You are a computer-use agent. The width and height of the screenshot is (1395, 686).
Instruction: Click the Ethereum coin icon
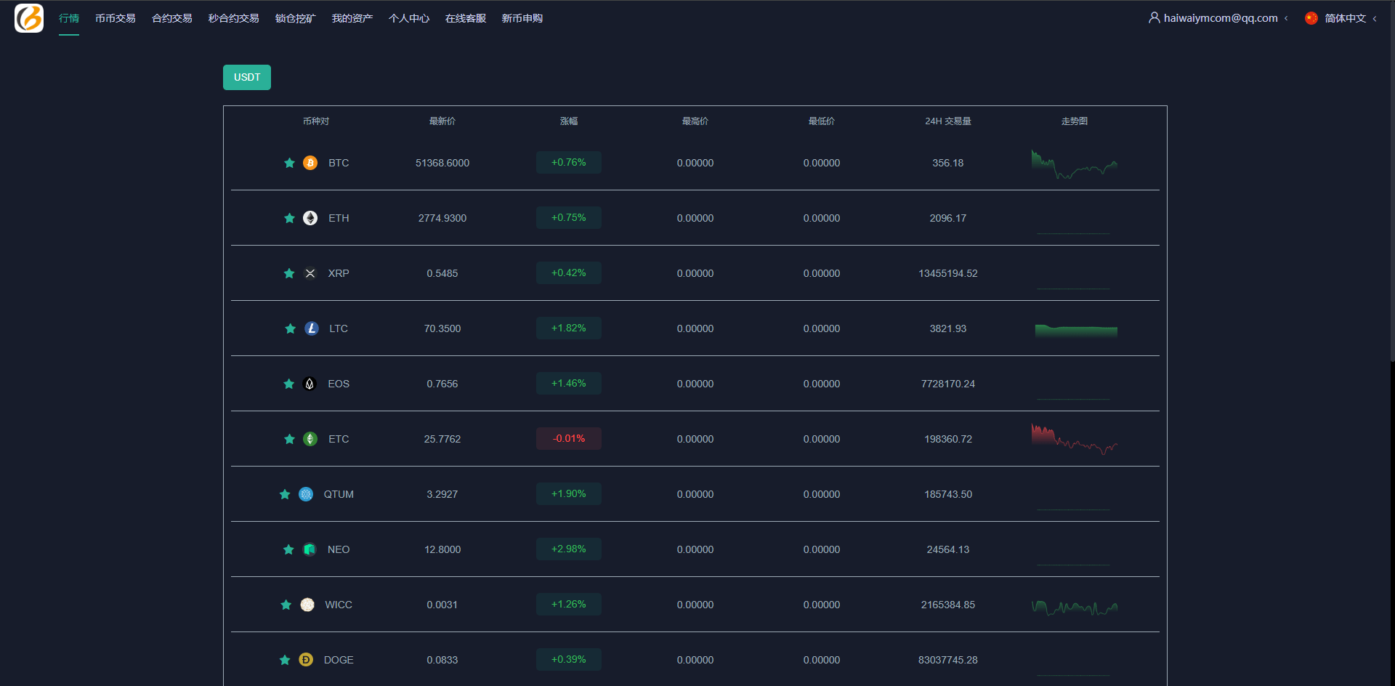click(x=310, y=218)
